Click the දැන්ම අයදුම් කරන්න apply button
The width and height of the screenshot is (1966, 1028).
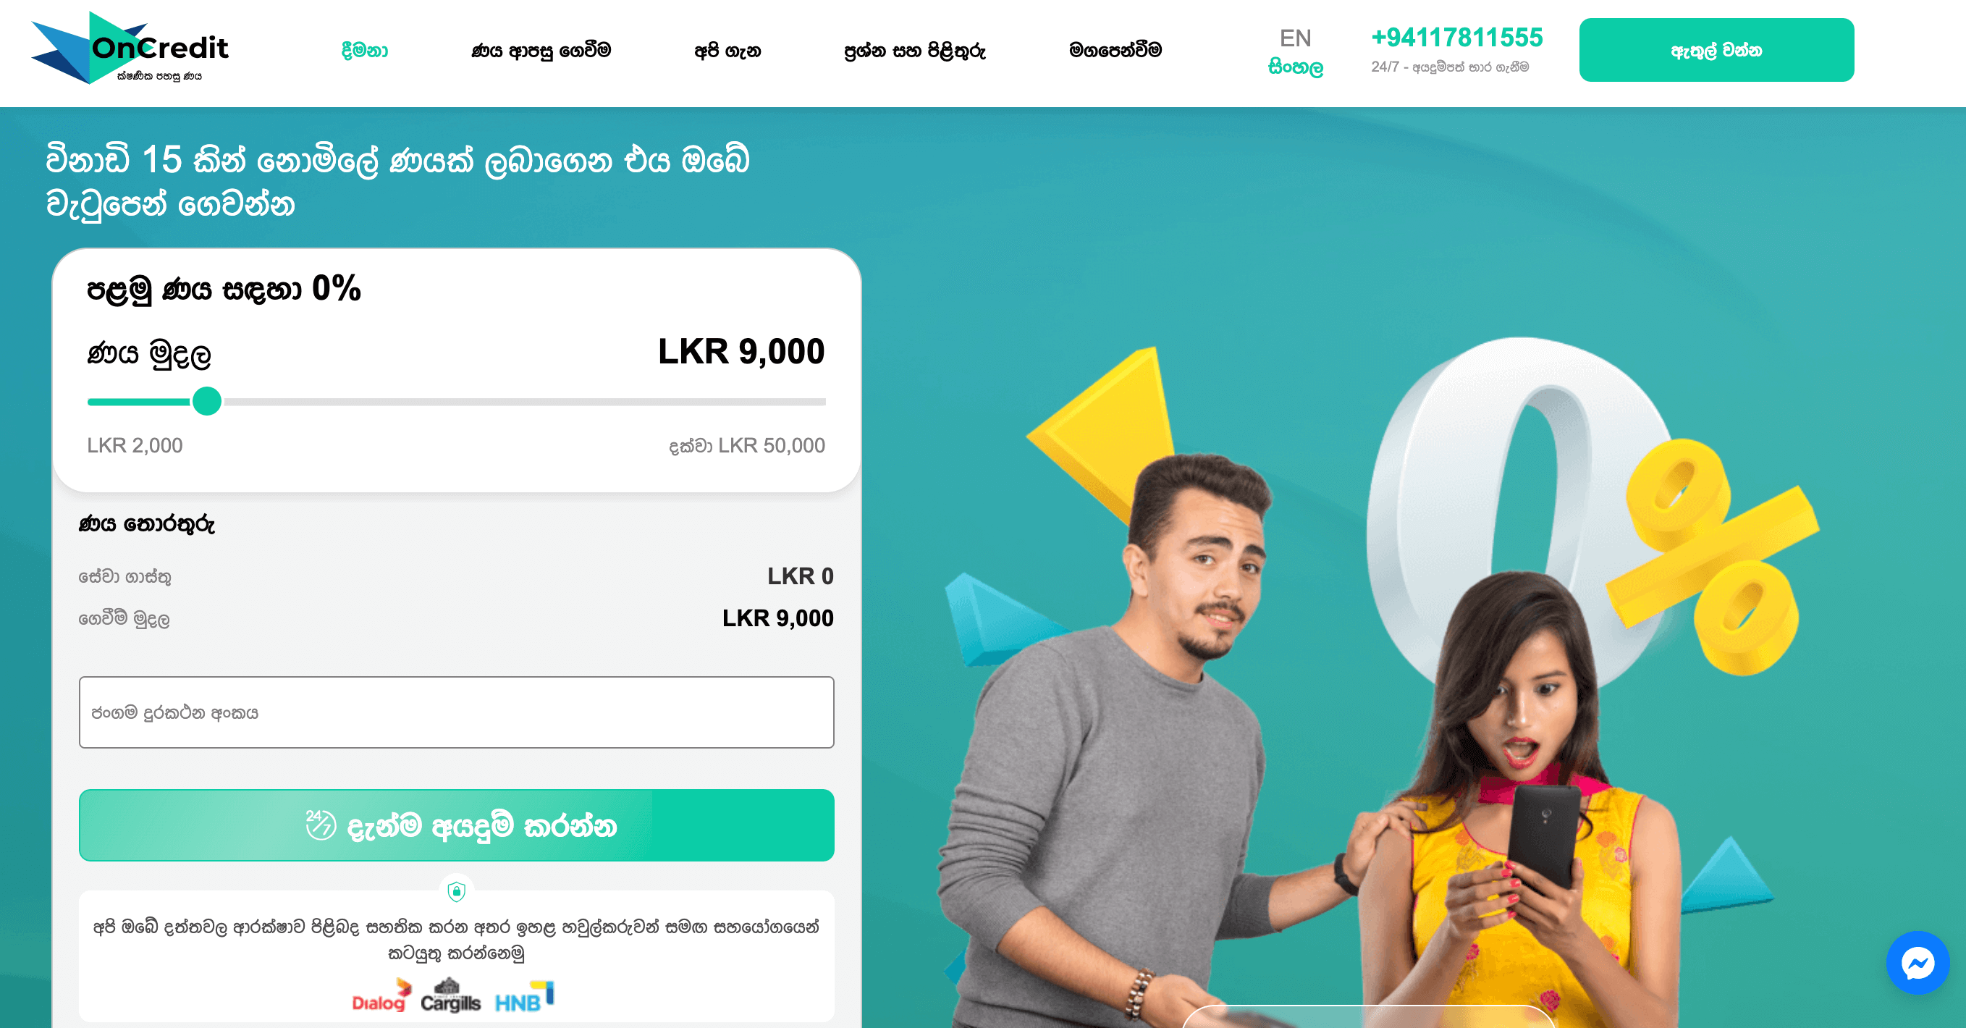[x=456, y=825]
